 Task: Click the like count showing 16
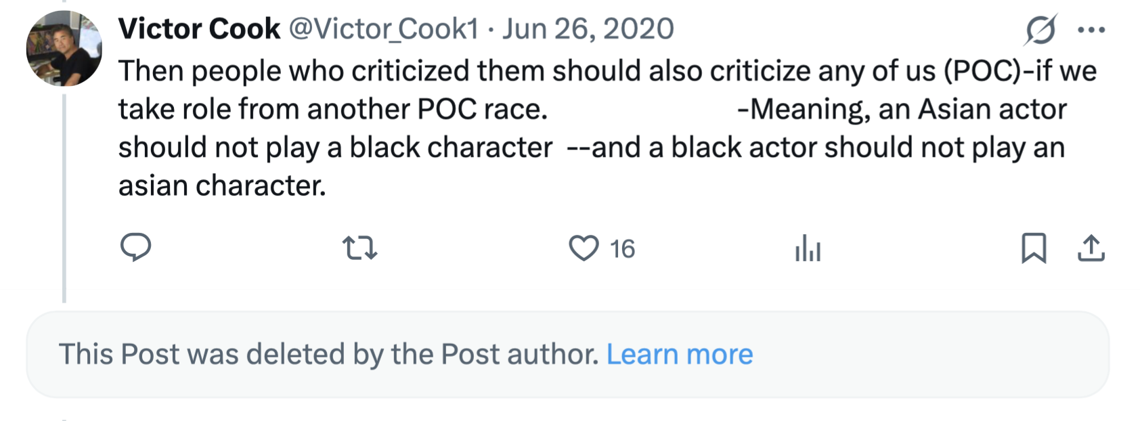(x=622, y=249)
